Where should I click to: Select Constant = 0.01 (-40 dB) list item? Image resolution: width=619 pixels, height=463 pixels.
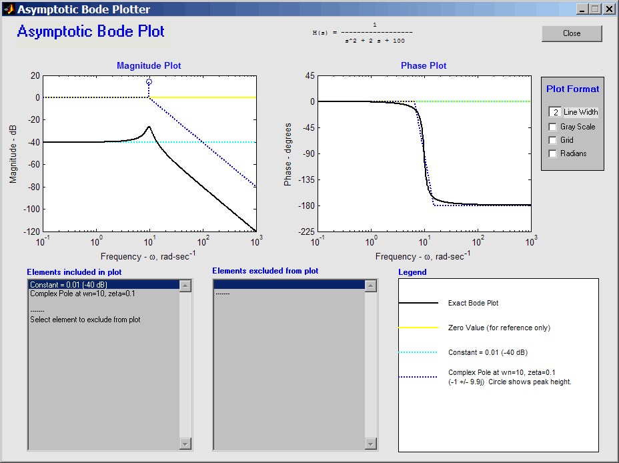click(104, 285)
